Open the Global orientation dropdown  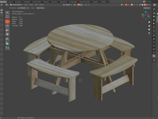(x=67, y=5)
